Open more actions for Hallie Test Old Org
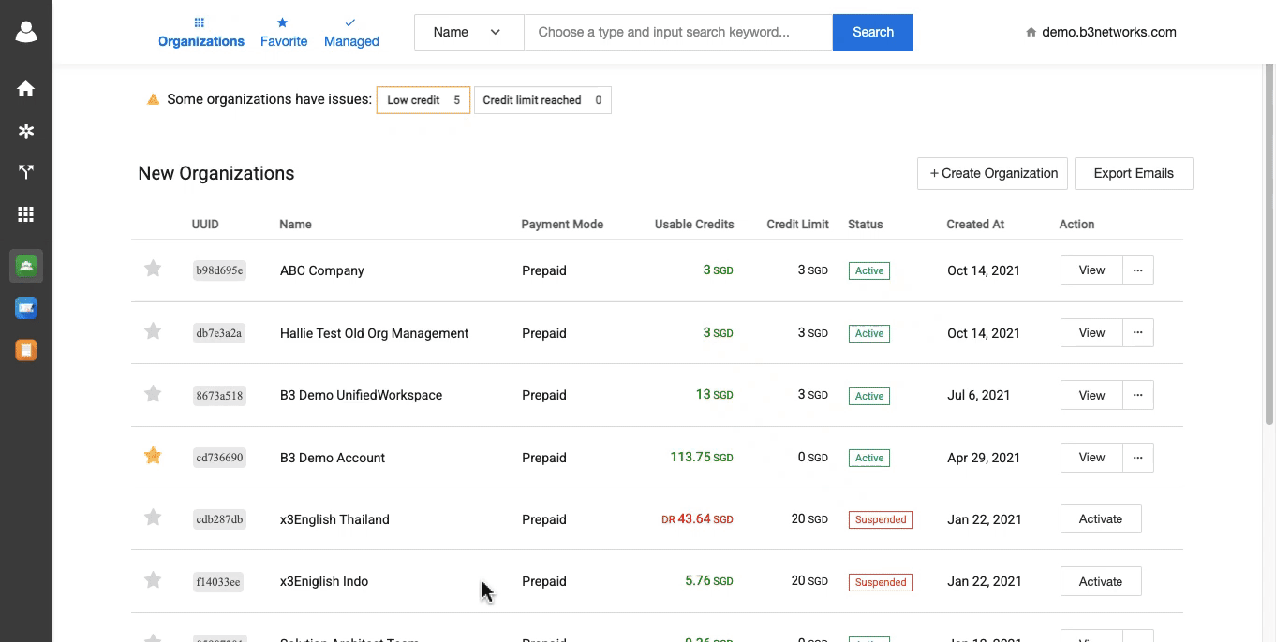The image size is (1276, 642). 1138,333
